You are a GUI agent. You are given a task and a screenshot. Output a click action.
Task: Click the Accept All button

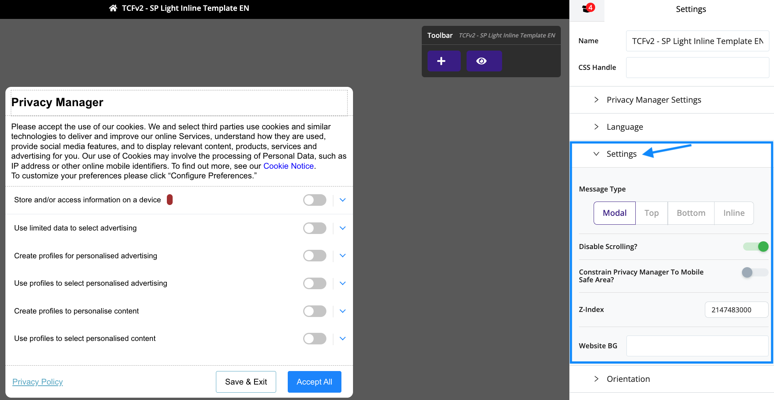[314, 382]
